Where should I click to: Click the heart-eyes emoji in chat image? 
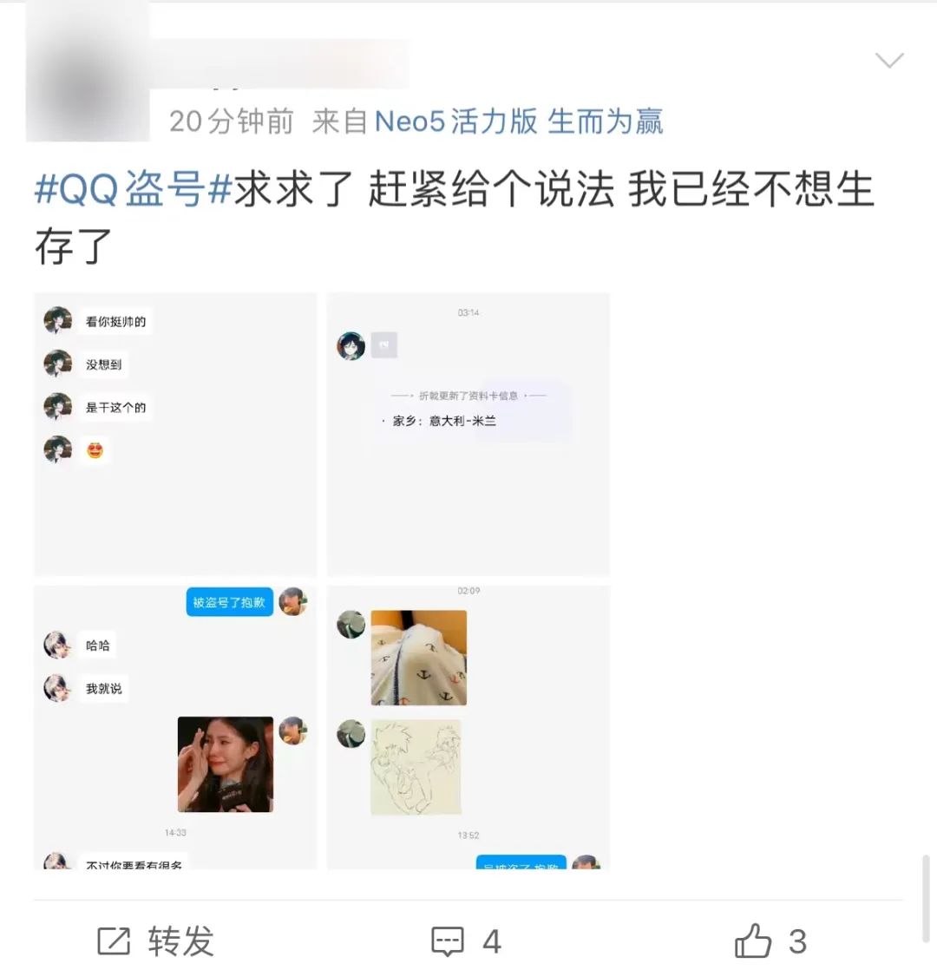pyautogui.click(x=95, y=450)
